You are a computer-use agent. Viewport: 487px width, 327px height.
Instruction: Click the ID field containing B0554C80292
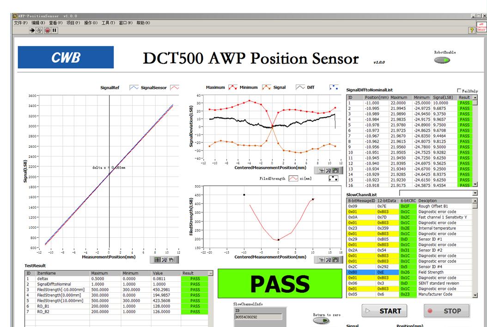coord(258,317)
